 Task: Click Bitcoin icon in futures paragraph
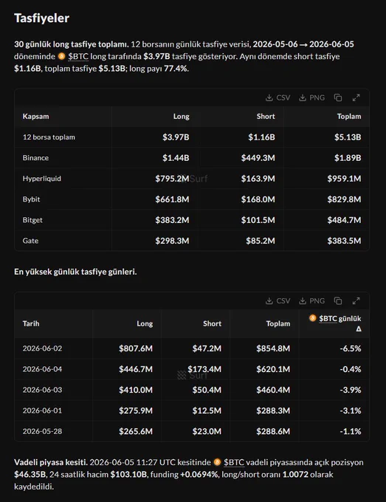217,462
